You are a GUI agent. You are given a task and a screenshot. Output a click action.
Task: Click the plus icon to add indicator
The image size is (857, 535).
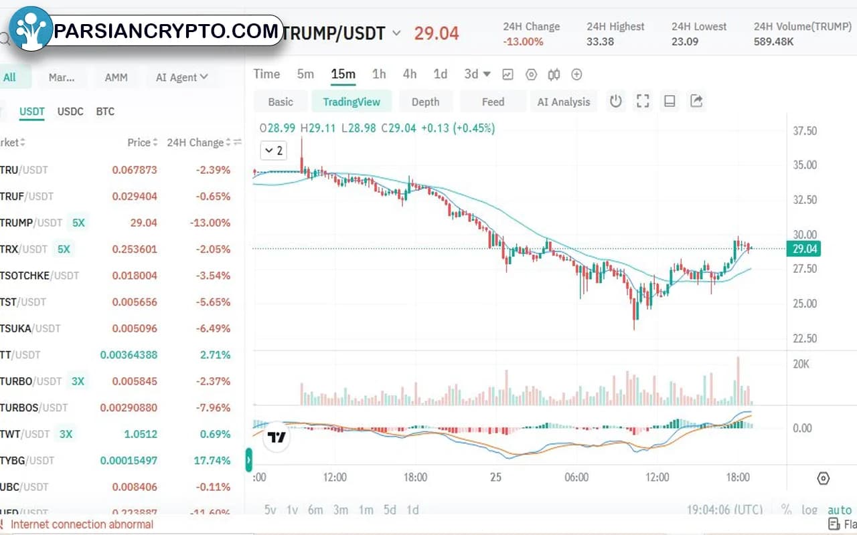coord(576,74)
